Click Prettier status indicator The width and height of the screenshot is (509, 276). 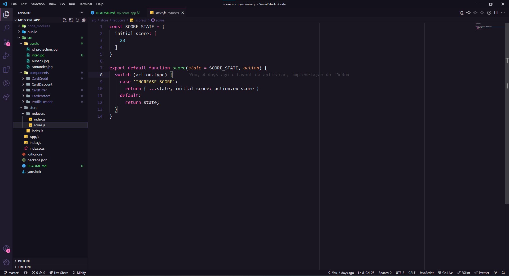click(482, 273)
